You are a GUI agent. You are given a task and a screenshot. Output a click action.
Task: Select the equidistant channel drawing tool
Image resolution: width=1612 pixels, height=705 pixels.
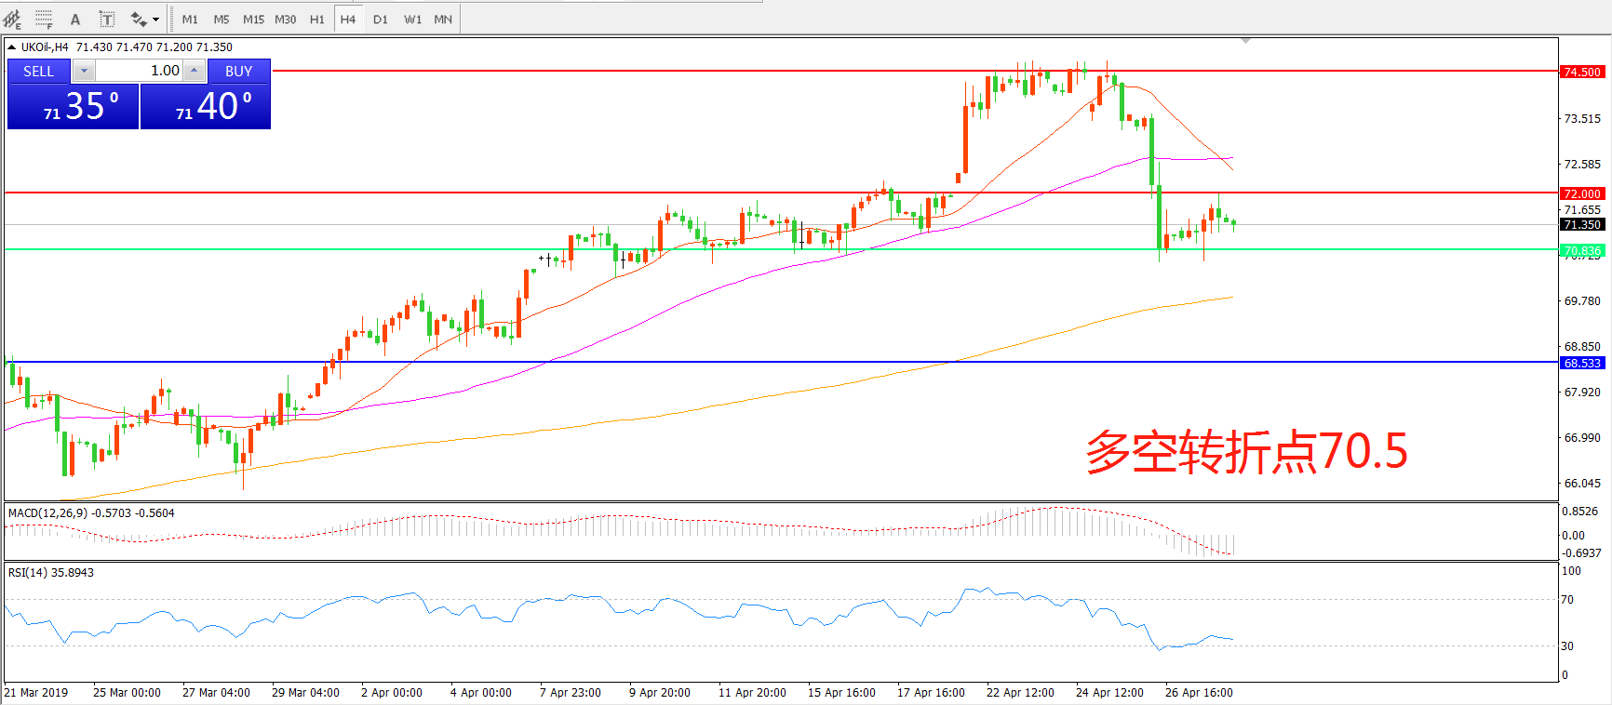(x=12, y=19)
